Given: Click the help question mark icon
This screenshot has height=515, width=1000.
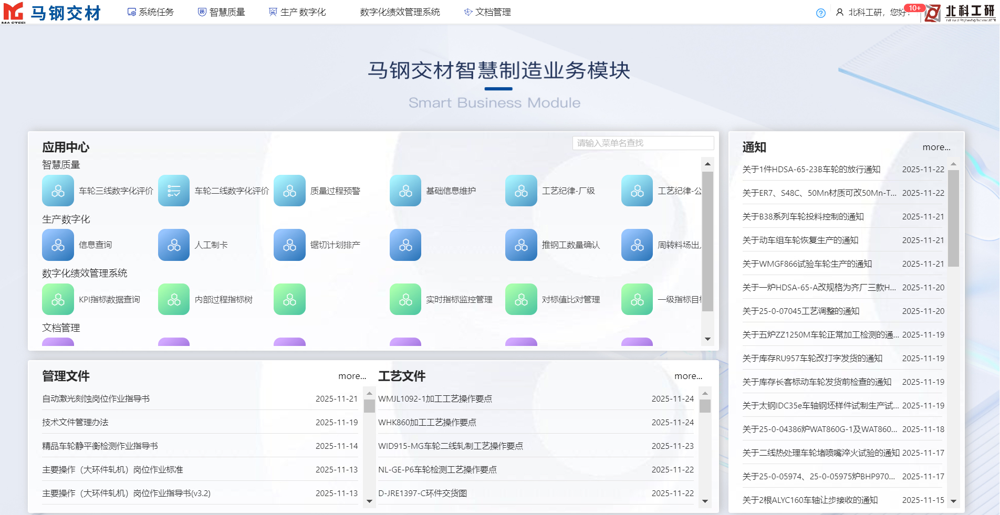Looking at the screenshot, I should (x=820, y=13).
